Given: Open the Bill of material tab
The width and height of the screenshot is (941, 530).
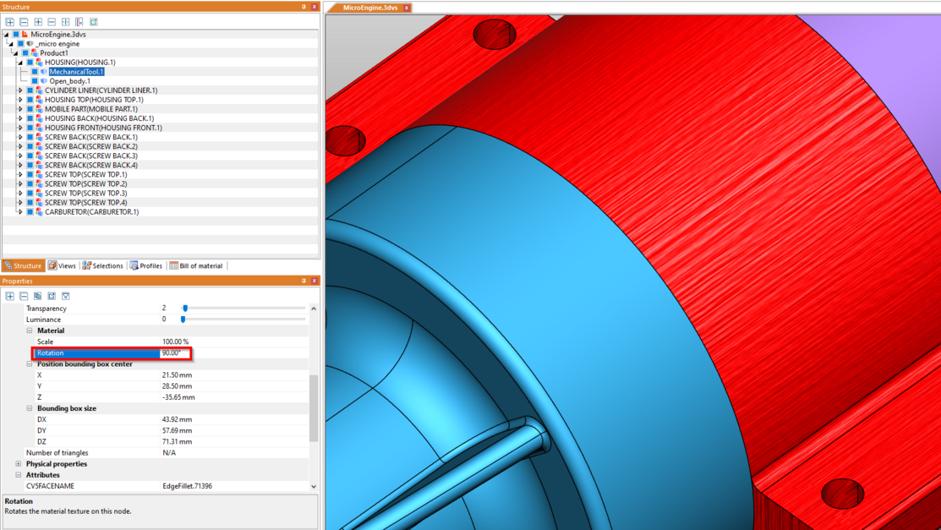Looking at the screenshot, I should pyautogui.click(x=196, y=266).
